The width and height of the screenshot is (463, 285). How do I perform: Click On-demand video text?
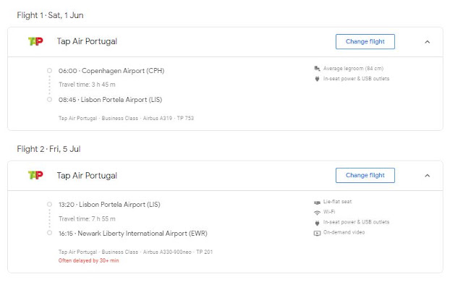344,232
